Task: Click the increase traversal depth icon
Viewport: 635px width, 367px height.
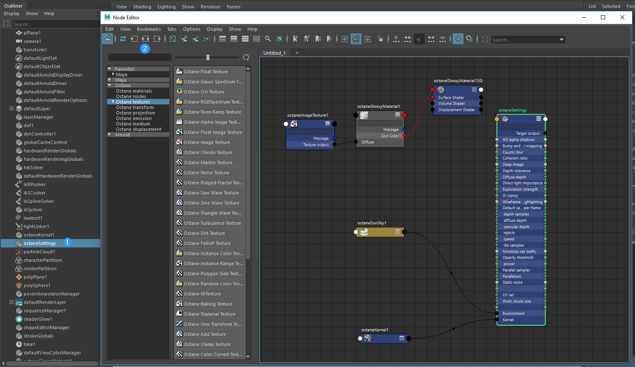Action: point(431,39)
